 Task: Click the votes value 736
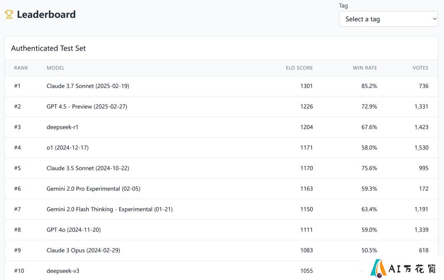tap(423, 86)
